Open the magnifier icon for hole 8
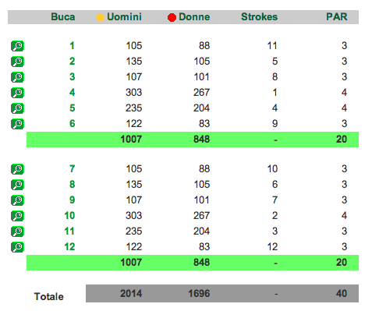The image size is (372, 311). point(17,185)
